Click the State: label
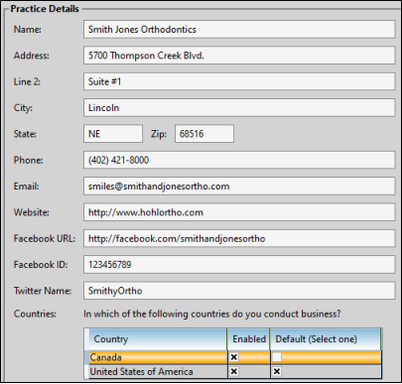This screenshot has width=402, height=384. [x=25, y=134]
